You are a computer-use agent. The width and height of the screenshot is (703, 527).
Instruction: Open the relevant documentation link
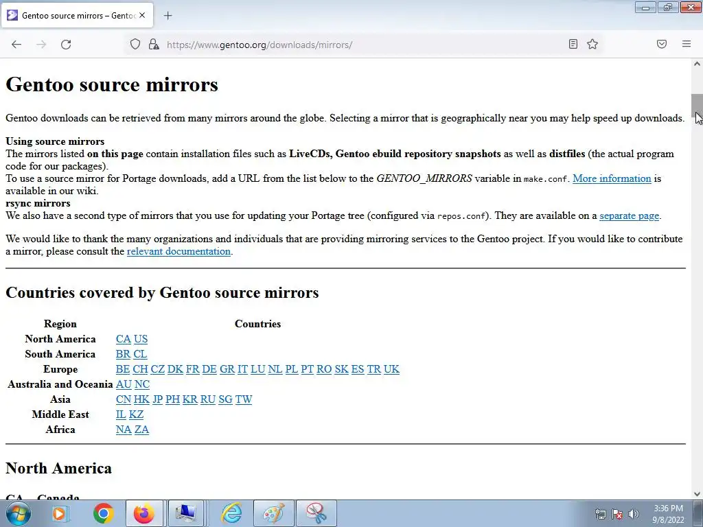(178, 251)
